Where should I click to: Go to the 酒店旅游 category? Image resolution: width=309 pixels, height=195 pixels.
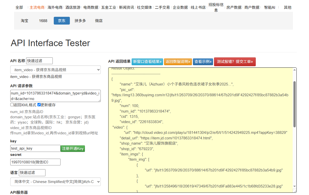tap(73, 8)
